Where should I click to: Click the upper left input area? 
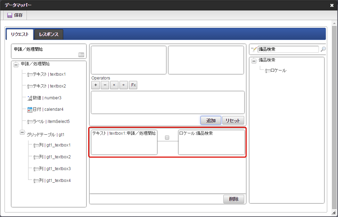pos(129,60)
